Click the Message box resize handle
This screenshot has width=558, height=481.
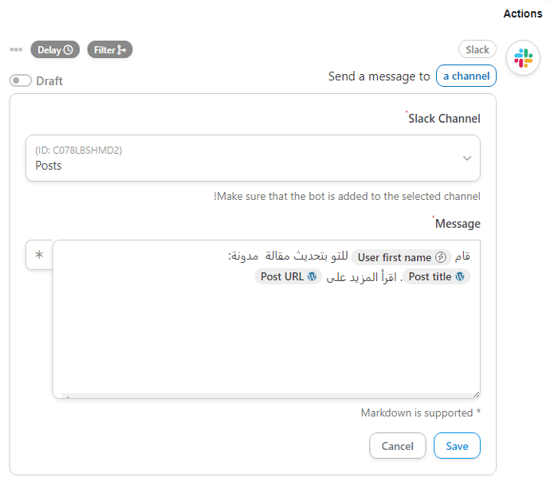pyautogui.click(x=476, y=394)
